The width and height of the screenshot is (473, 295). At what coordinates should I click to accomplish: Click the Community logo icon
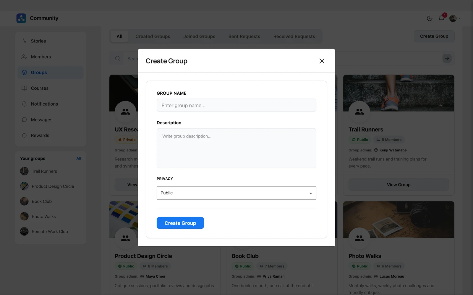click(21, 18)
